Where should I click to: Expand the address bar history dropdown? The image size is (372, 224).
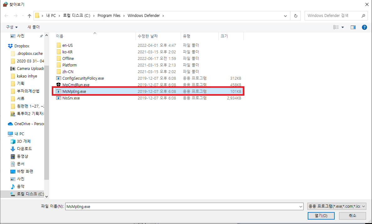[x=285, y=15]
